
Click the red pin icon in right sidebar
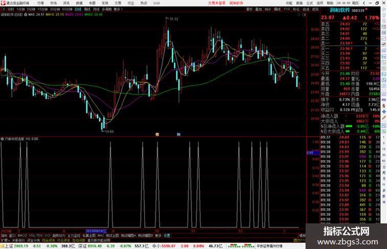(x=384, y=105)
